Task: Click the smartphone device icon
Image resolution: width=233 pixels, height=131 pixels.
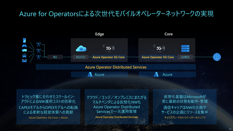Action: [x=24, y=40]
